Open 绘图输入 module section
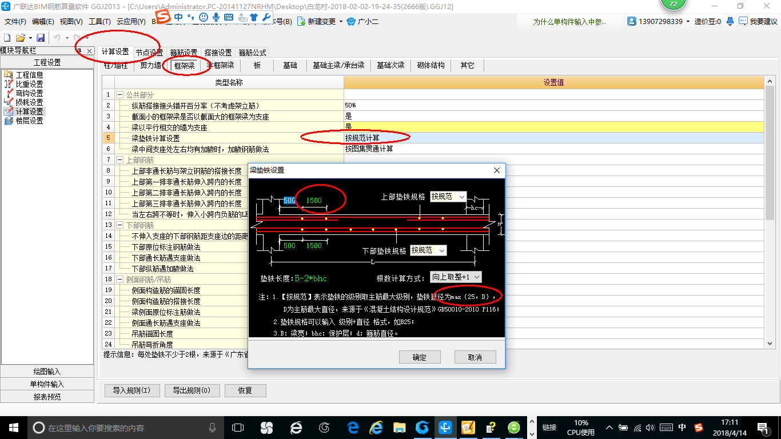This screenshot has width=781, height=439. [x=47, y=372]
